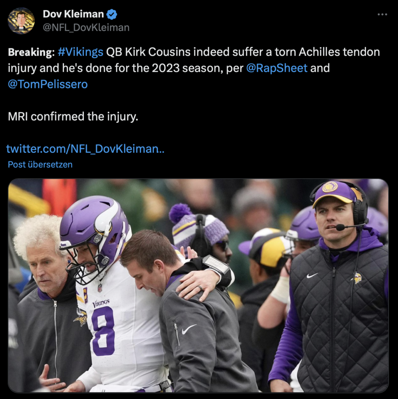Follow the twitter.com/NFL_DovKleiman.. link

85,149
